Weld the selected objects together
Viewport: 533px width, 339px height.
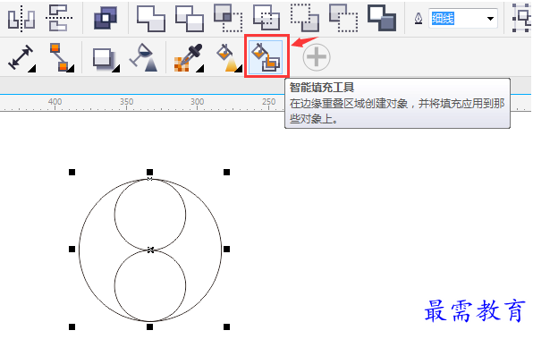click(x=151, y=19)
